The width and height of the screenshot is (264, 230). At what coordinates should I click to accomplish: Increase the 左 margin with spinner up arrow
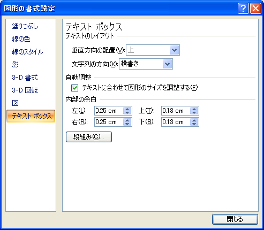[x=127, y=109]
